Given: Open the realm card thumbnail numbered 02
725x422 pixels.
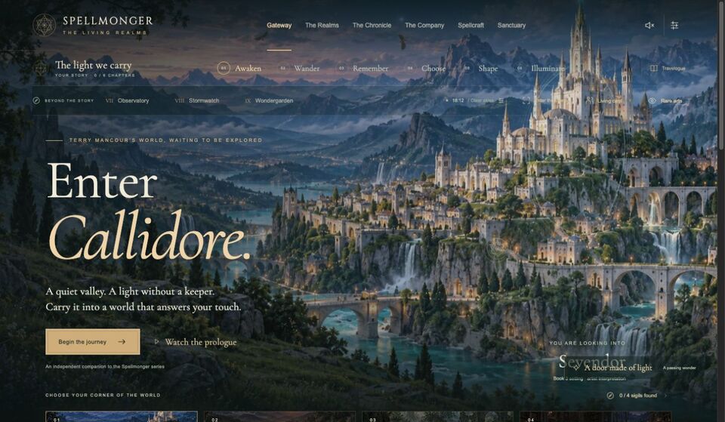Looking at the screenshot, I should click(x=279, y=417).
